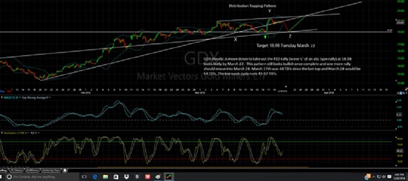408x181 pixels.
Task: Select the 'Target 18.98 Tuesday March 22' annotation
Action: [286, 45]
